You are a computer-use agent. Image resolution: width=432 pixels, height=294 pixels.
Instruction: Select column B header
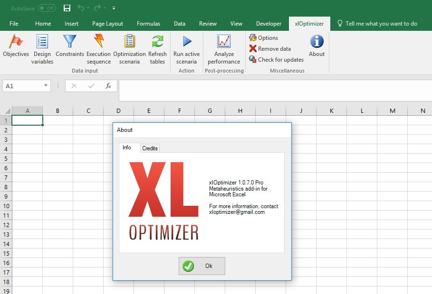(58, 111)
